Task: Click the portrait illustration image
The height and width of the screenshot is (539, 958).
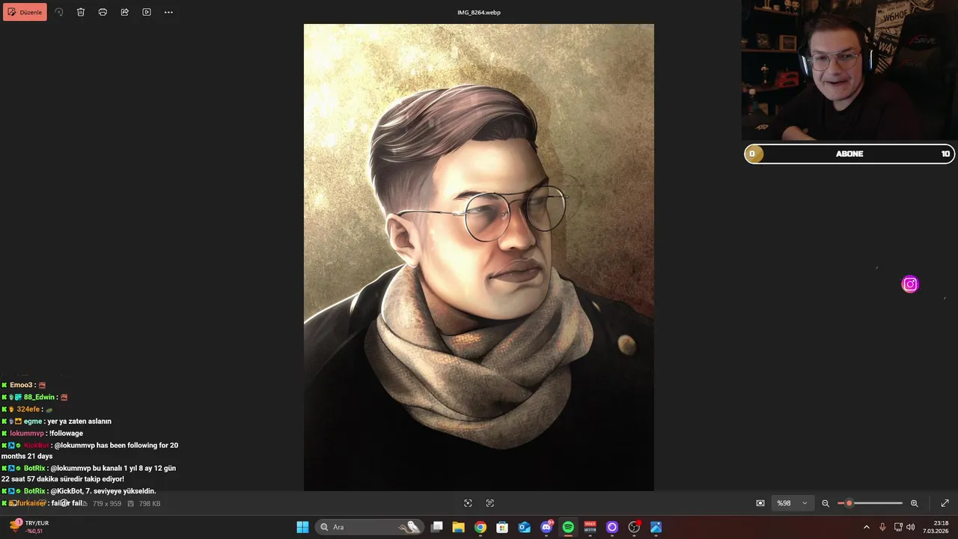Action: pyautogui.click(x=479, y=257)
